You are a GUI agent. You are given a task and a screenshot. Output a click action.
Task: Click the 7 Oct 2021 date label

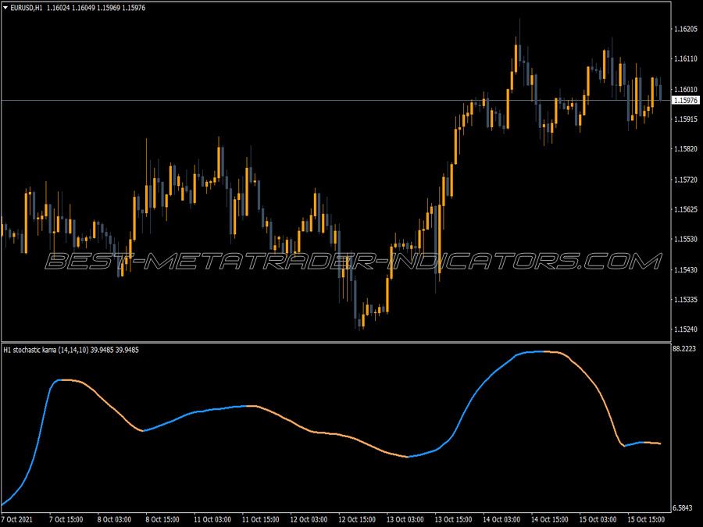(16, 519)
